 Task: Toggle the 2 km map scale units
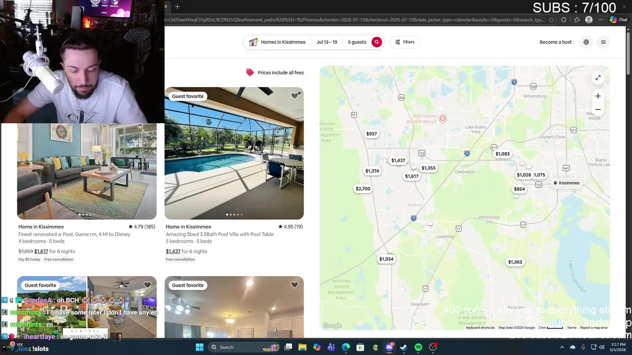(x=551, y=327)
